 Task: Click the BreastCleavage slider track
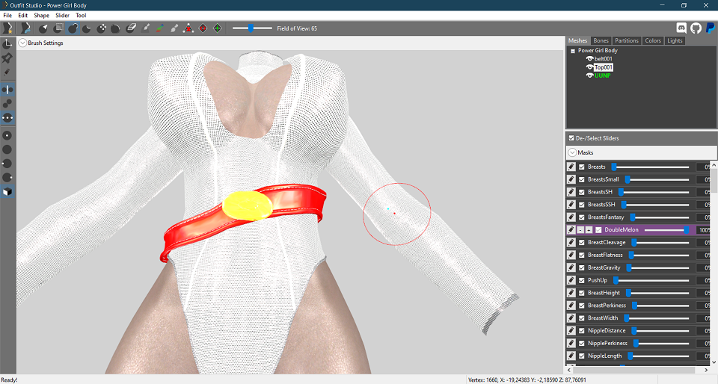(x=660, y=243)
